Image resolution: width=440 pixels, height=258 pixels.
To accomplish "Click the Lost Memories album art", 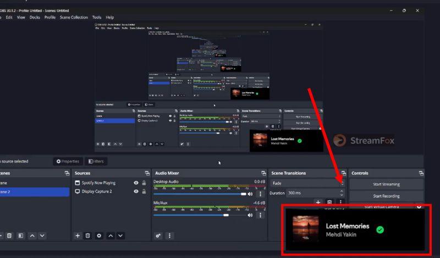I will pos(305,228).
